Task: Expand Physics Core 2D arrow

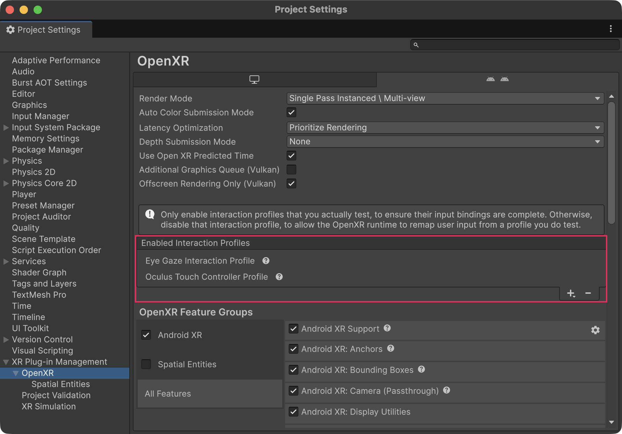Action: (x=6, y=183)
